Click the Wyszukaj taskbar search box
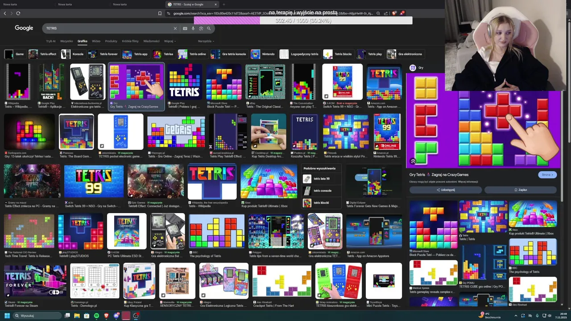 (x=37, y=316)
